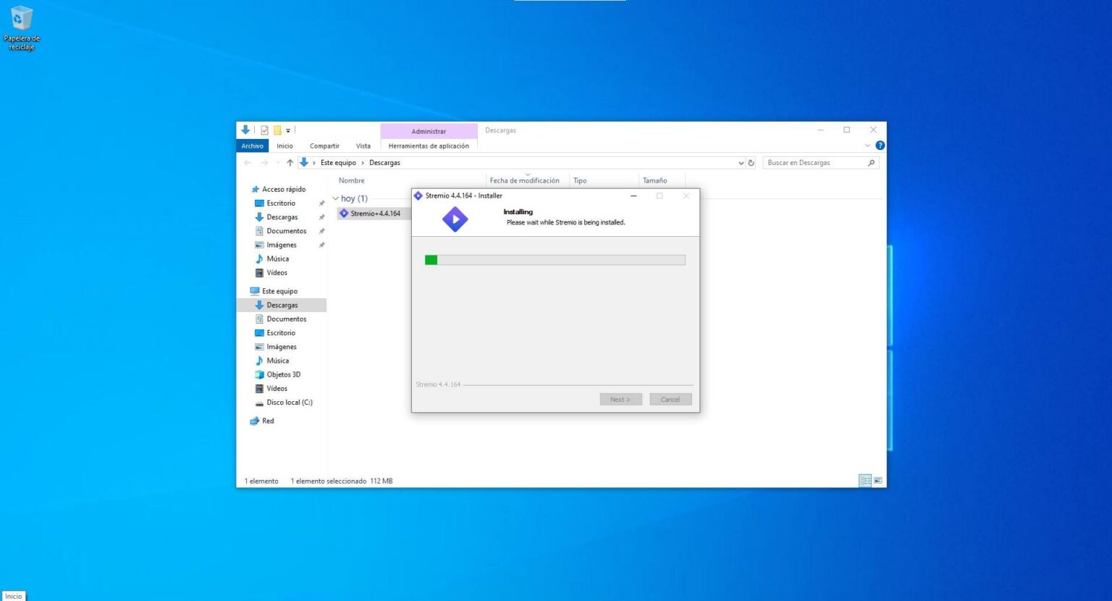Unpin Escritorio from Acceso rápido
Image resolution: width=1112 pixels, height=601 pixels.
[322, 203]
